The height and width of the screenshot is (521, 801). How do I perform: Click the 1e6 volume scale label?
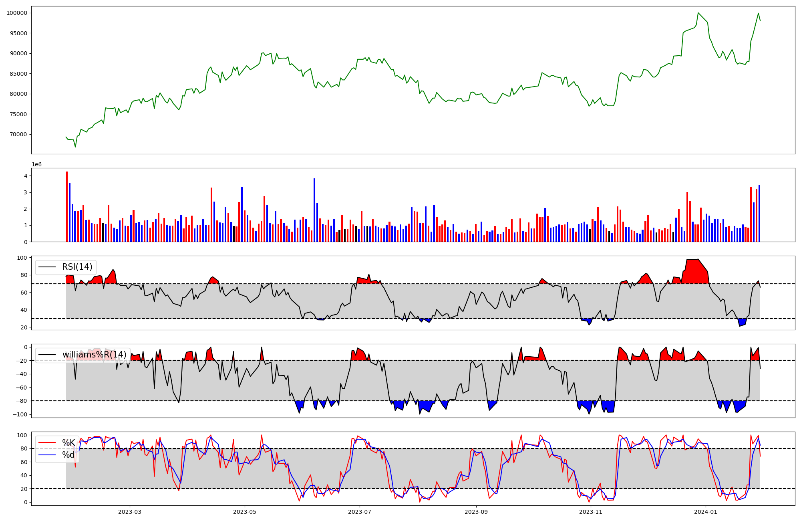click(36, 165)
